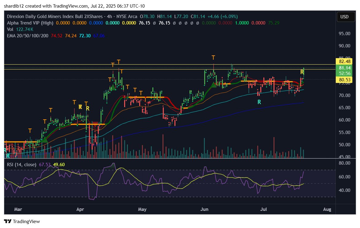Click the yellow 80.53 price label
The height and width of the screenshot is (228, 360).
tap(345, 80)
